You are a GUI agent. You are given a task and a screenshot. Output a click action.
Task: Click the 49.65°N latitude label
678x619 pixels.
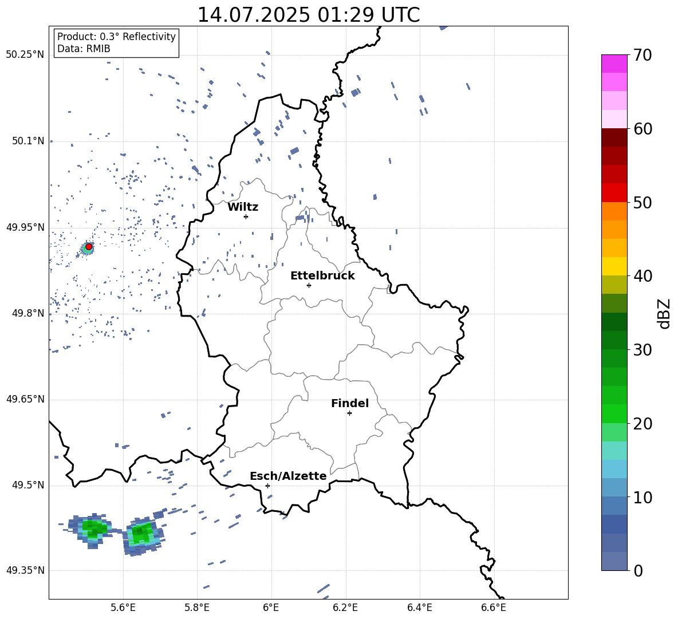click(25, 399)
